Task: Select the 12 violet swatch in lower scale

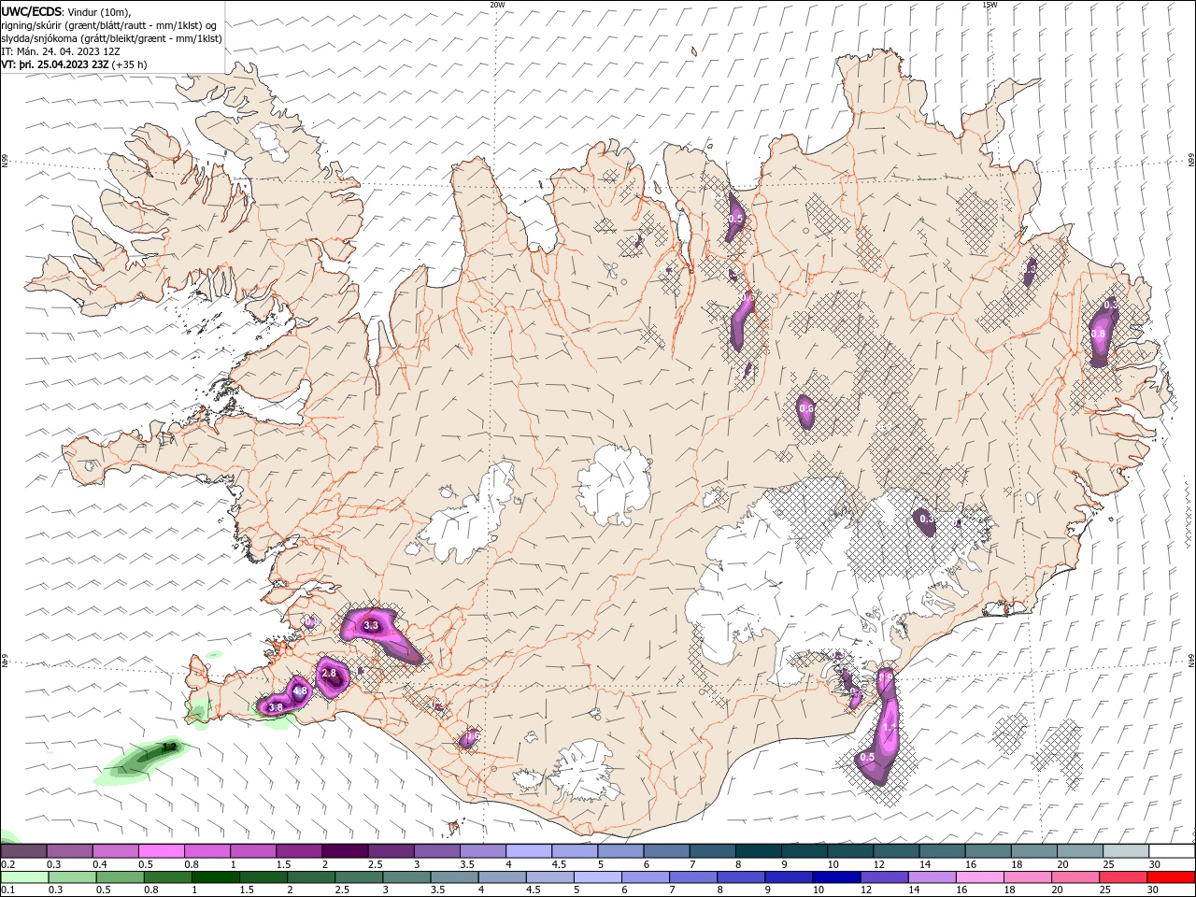Action: pos(885,877)
